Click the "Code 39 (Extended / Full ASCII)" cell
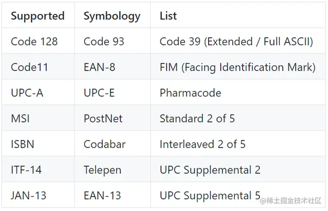Image resolution: width=328 pixels, height=211 pixels. 236,42
